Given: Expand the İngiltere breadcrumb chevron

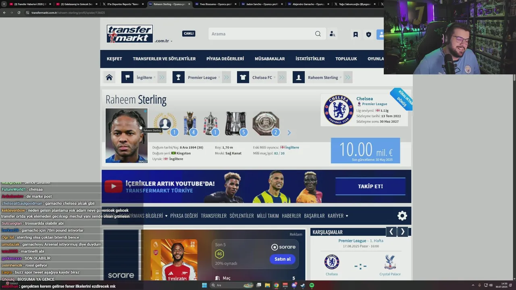Looking at the screenshot, I should [162, 77].
